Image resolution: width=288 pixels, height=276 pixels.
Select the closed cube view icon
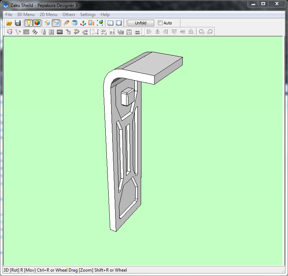(47, 23)
